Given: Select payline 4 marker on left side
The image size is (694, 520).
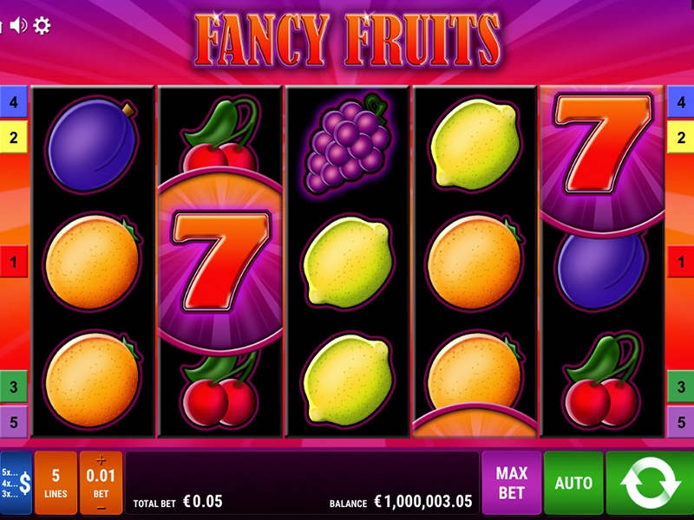Looking at the screenshot, I should pyautogui.click(x=13, y=101).
